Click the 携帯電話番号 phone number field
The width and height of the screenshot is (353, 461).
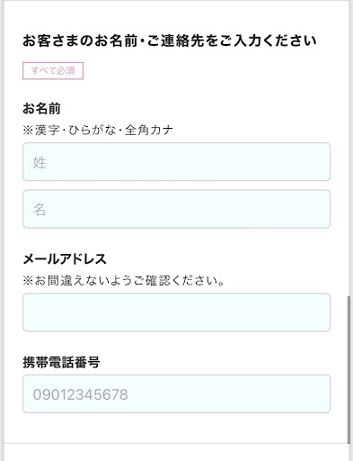coord(176,393)
